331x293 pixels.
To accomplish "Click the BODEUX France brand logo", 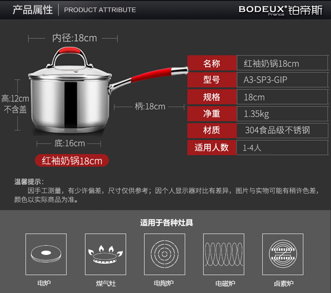I will [x=281, y=10].
